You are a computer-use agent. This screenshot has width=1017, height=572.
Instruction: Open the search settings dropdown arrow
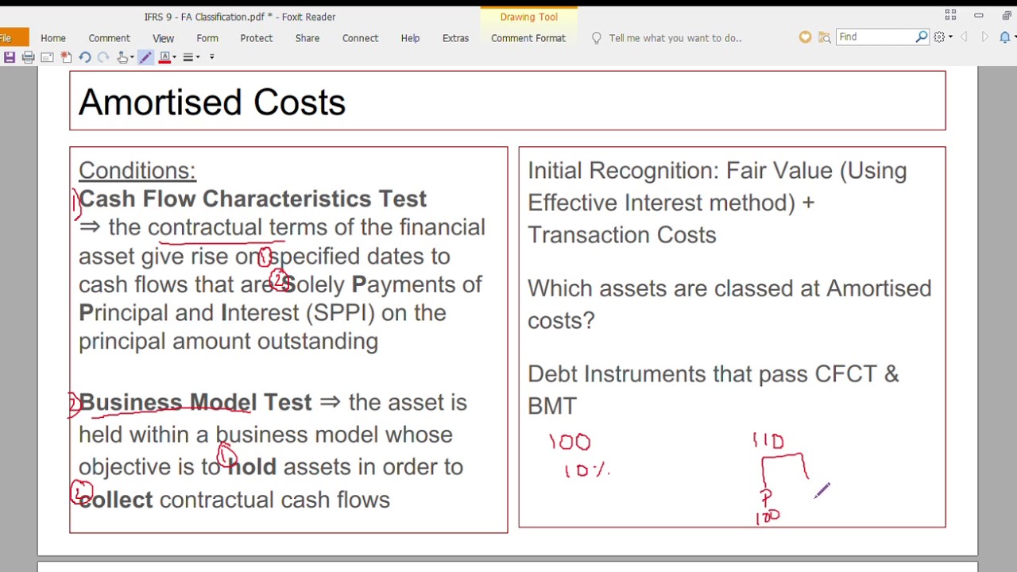point(950,37)
